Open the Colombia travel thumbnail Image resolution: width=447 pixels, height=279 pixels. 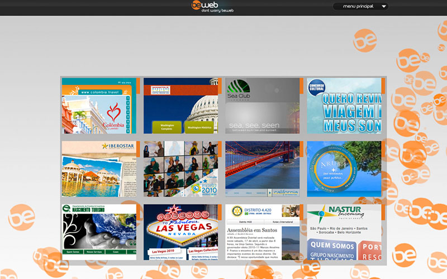(99, 105)
